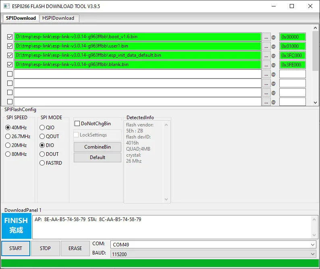This screenshot has height=269, width=320.
Task: Uncheck the boot_v1.6.bin file checkbox
Action: [10, 37]
